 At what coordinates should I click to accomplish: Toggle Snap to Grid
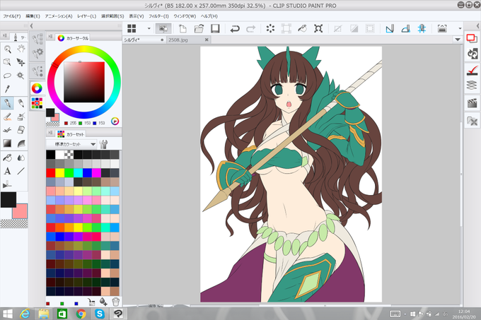[x=422, y=29]
